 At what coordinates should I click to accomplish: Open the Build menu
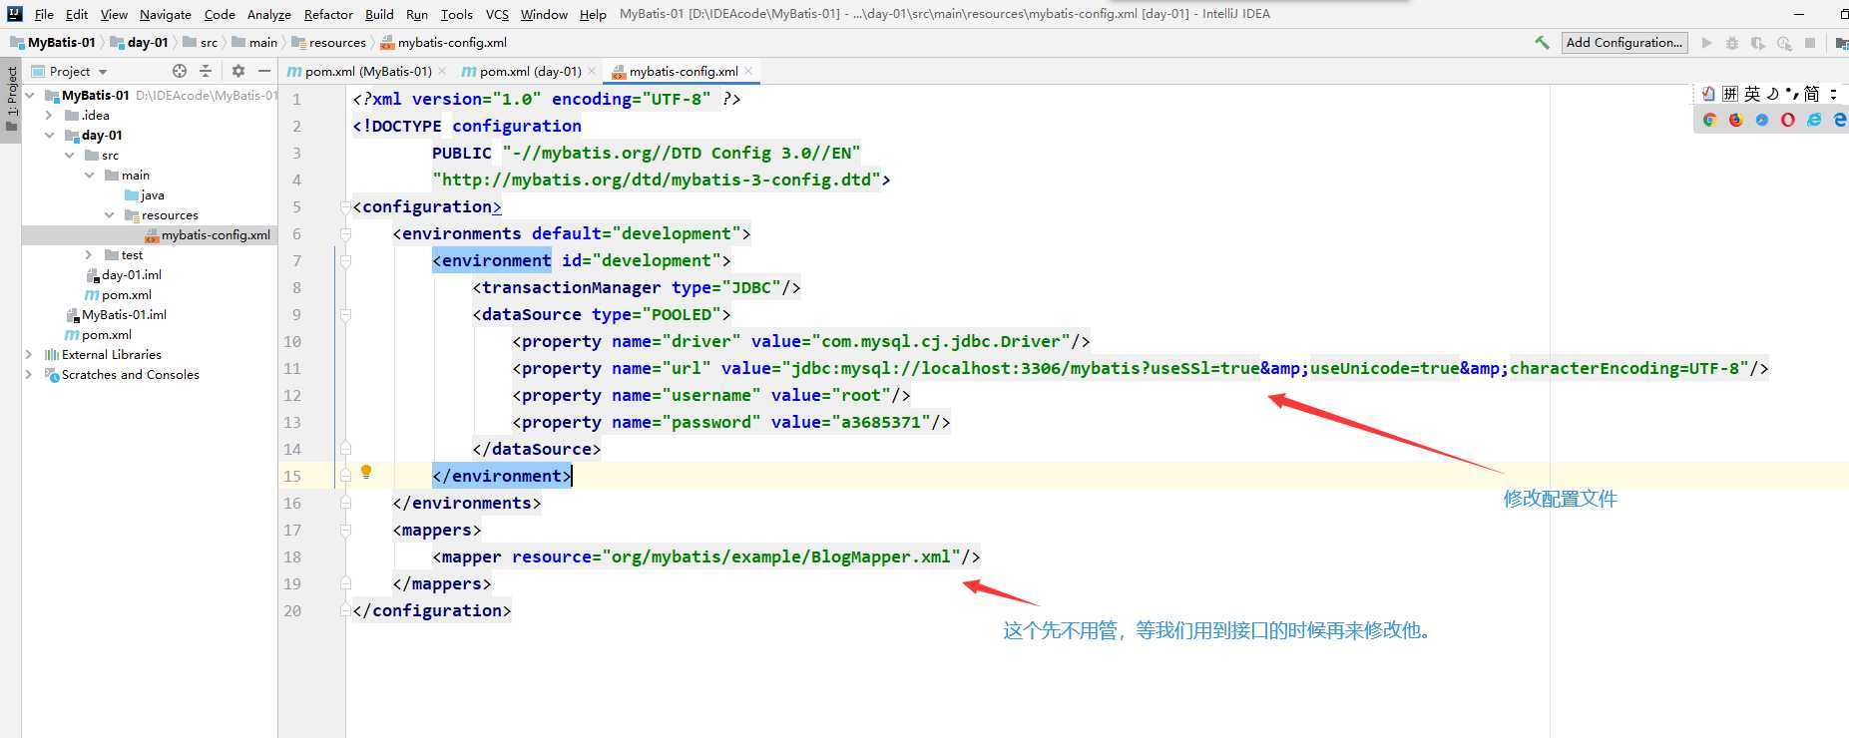379,14
